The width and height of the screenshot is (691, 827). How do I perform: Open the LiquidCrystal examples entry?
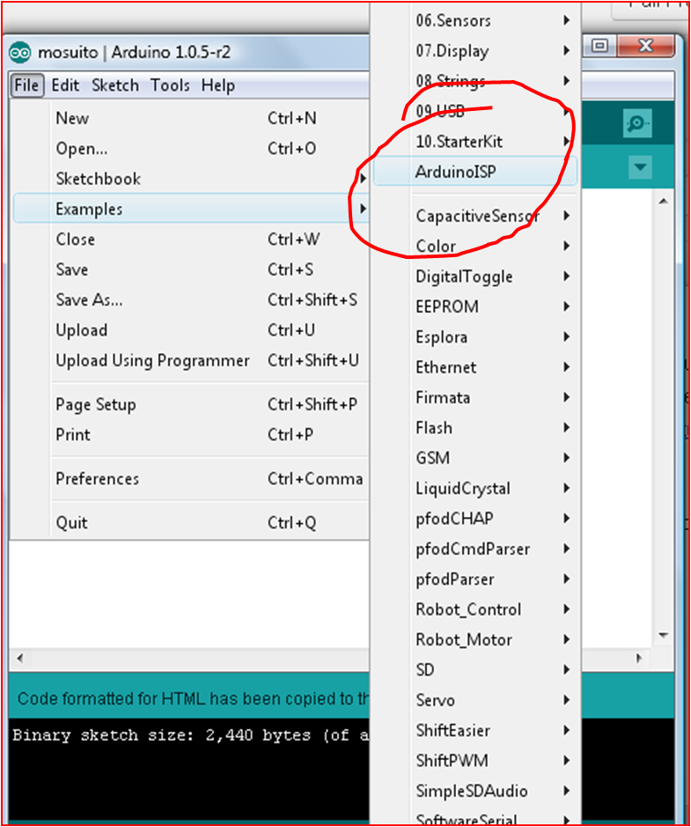(x=475, y=489)
